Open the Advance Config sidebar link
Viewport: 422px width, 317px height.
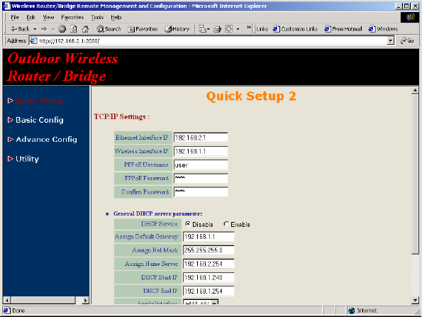(46, 139)
